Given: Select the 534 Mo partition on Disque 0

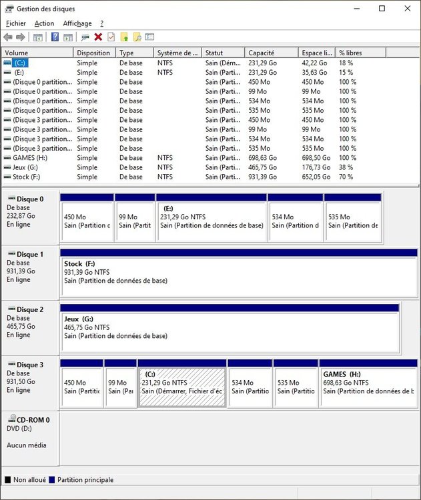Looking at the screenshot, I should [296, 218].
